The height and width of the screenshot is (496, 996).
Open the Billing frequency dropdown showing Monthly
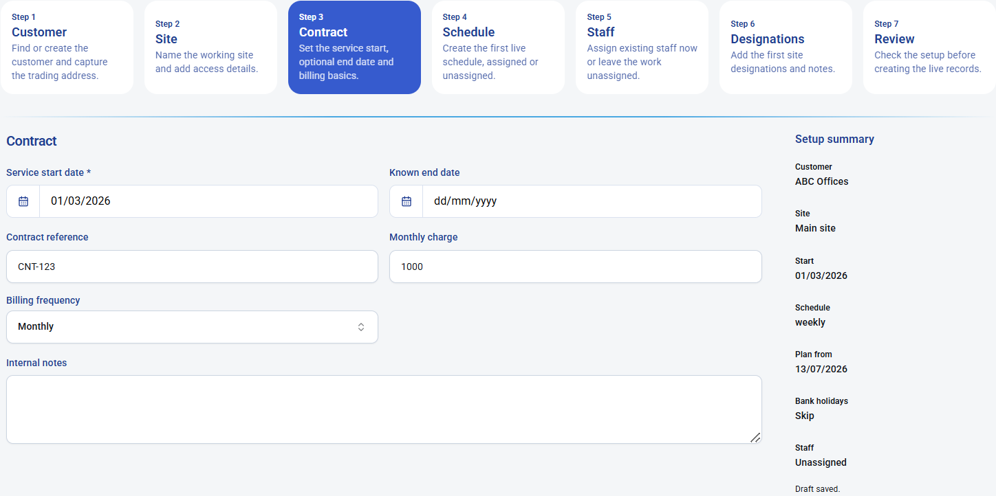[192, 327]
